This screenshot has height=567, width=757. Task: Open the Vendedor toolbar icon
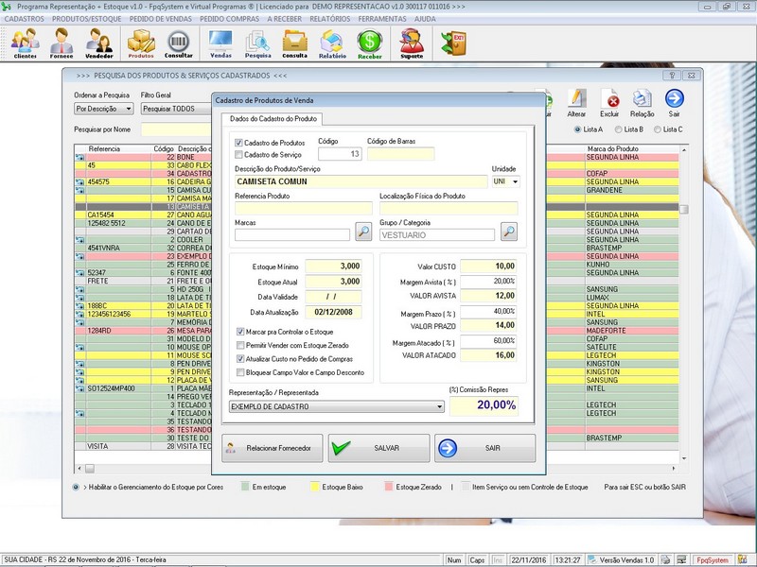[x=99, y=43]
